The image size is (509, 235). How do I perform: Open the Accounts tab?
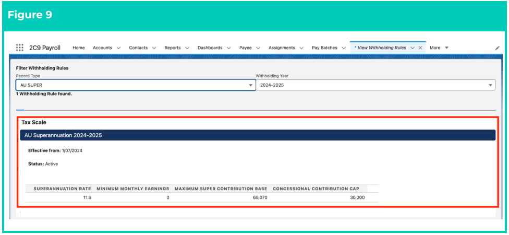click(102, 48)
